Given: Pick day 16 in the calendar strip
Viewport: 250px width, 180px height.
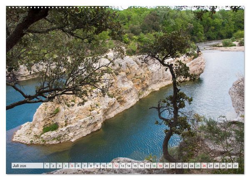Looking at the screenshot, I should tap(141, 166).
